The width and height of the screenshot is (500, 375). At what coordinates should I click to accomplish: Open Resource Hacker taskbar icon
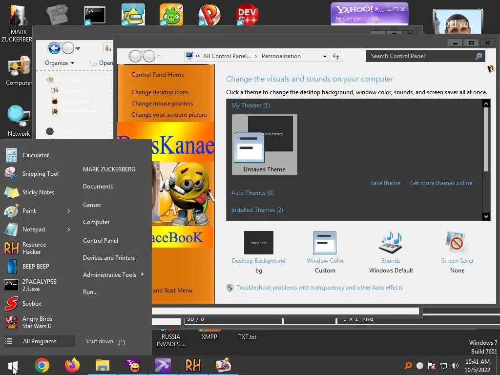pyautogui.click(x=193, y=365)
